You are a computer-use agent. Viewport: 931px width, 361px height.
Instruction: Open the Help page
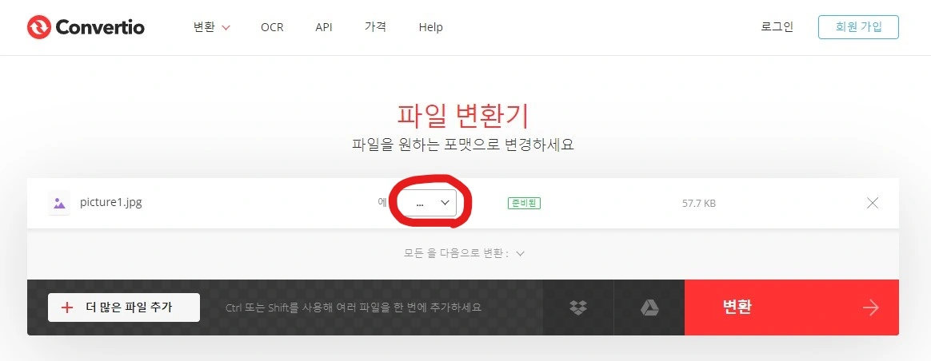[x=430, y=27]
